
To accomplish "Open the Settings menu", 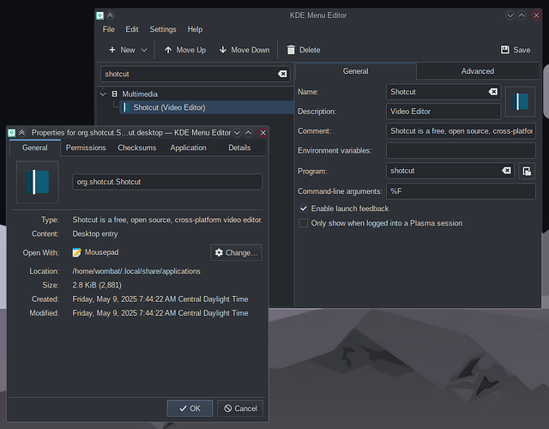I will pos(163,29).
